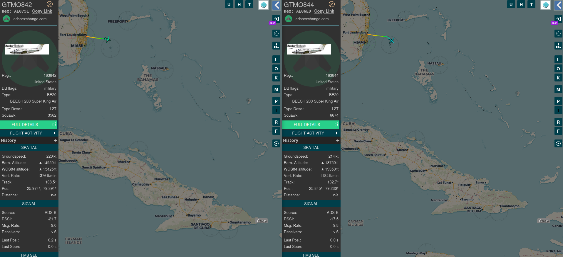Toggle the O button on the GTMO842 map

[x=276, y=69]
